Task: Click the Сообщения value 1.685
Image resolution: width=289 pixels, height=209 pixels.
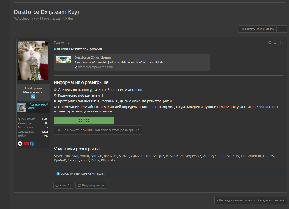Action: tap(45, 132)
